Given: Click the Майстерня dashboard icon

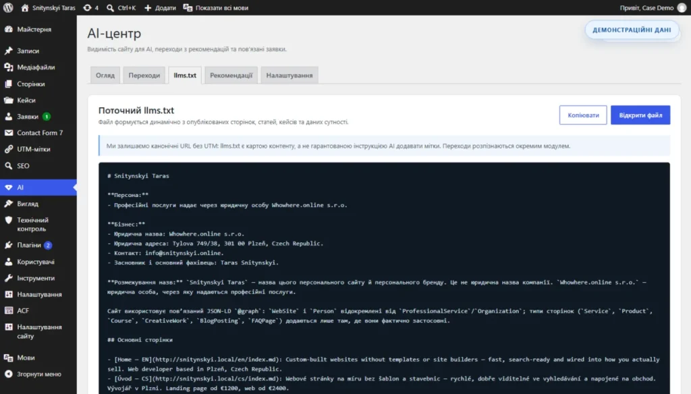Looking at the screenshot, I should tap(8, 29).
